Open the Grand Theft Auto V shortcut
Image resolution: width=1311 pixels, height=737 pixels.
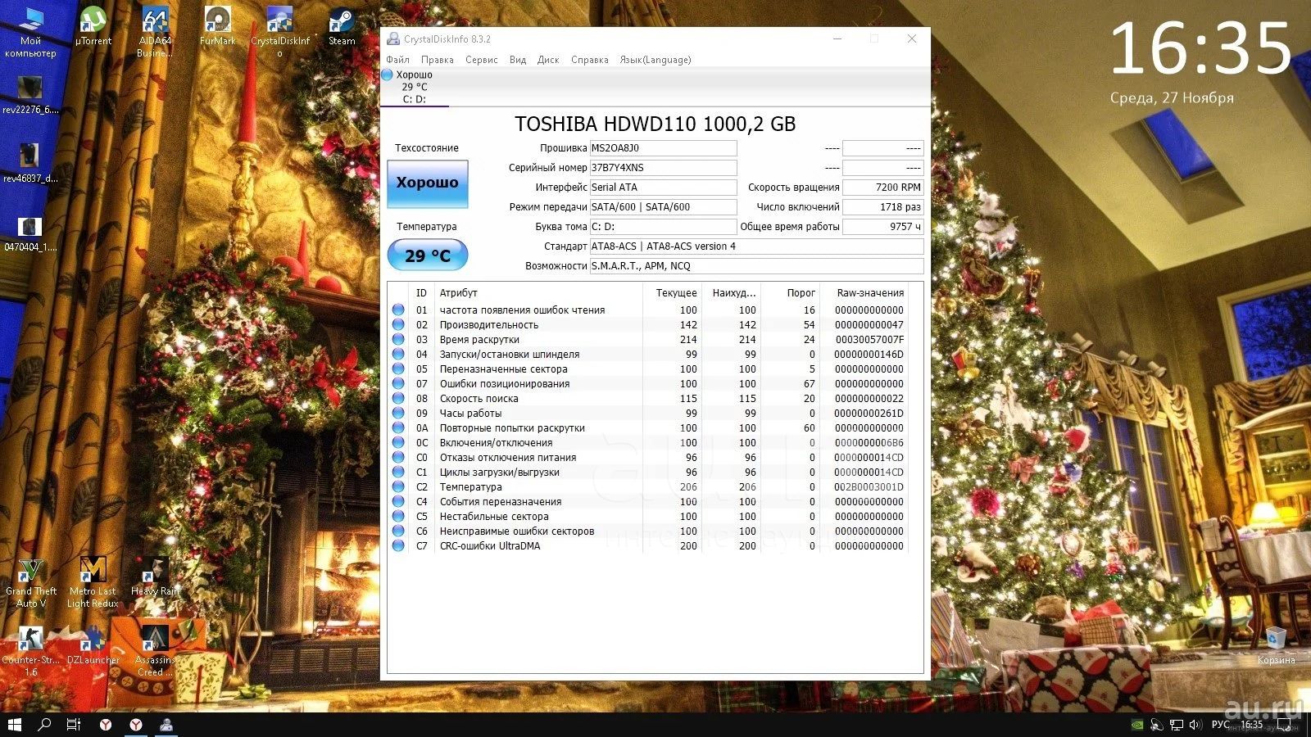[31, 582]
